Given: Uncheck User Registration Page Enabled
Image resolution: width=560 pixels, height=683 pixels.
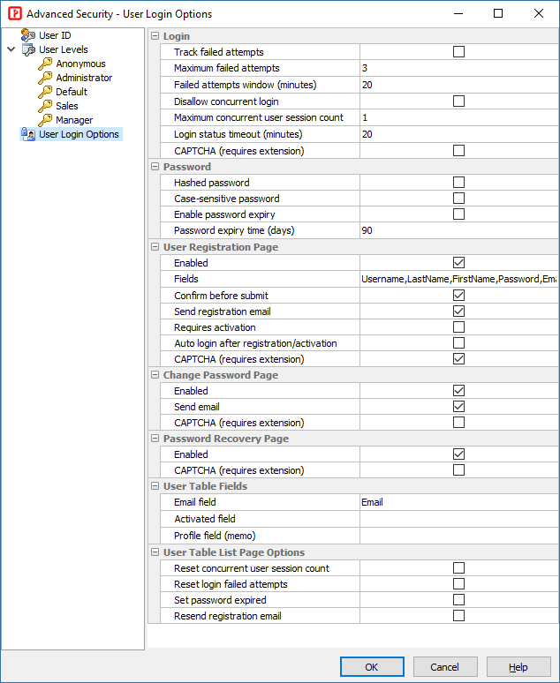Looking at the screenshot, I should pyautogui.click(x=458, y=263).
